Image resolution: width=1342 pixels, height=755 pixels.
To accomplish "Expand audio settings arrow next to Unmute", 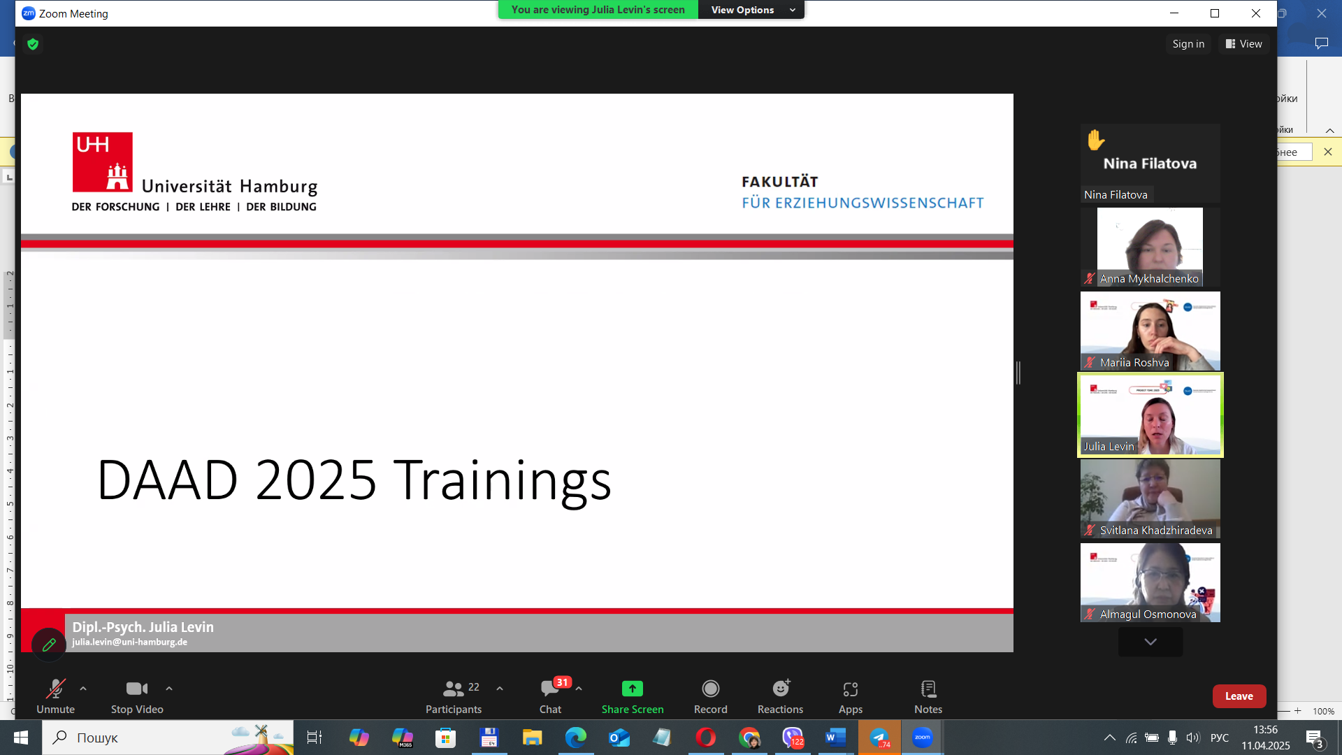I will (x=83, y=689).
